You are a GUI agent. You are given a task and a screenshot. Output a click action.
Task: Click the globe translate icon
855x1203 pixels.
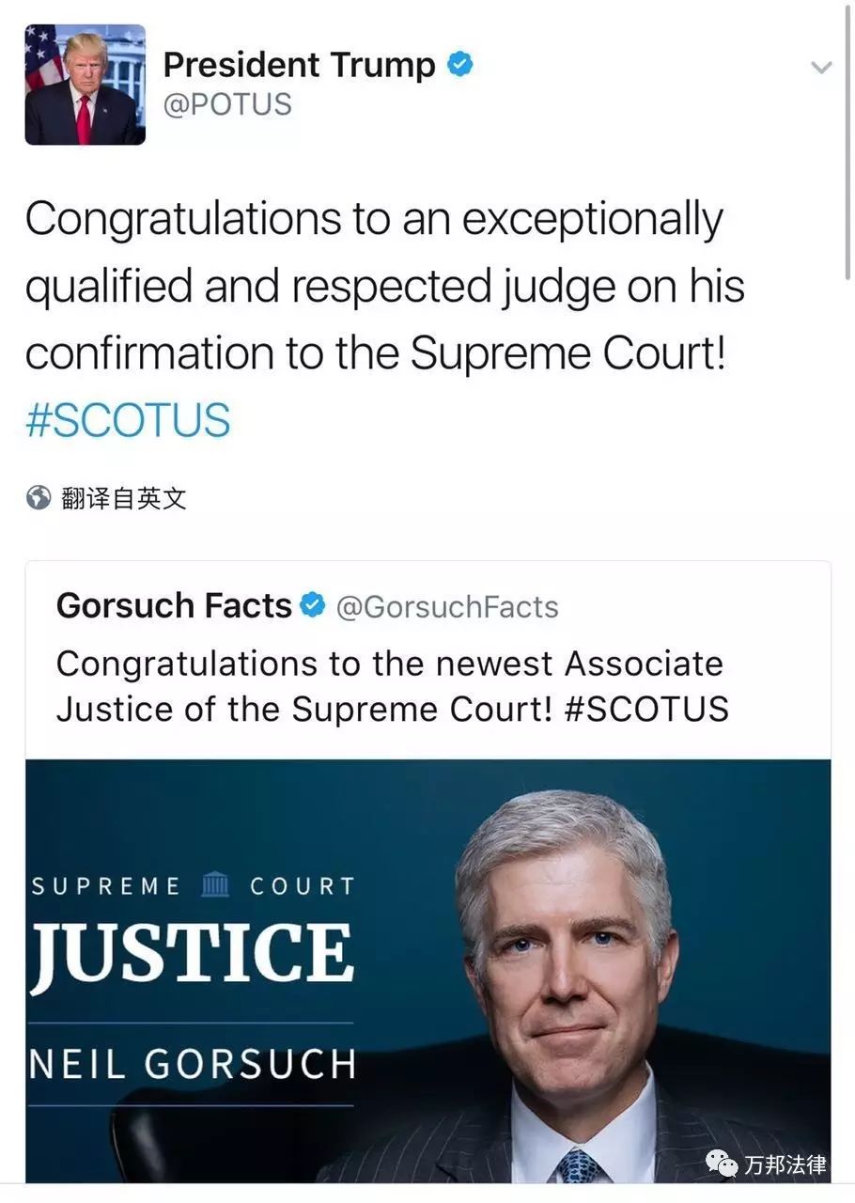(39, 498)
